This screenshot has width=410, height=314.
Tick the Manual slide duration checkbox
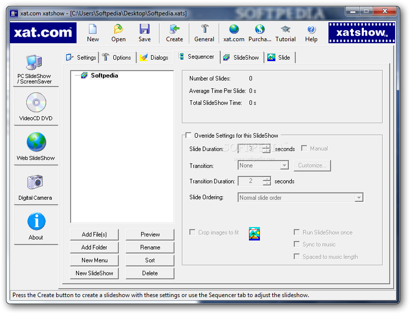point(304,148)
